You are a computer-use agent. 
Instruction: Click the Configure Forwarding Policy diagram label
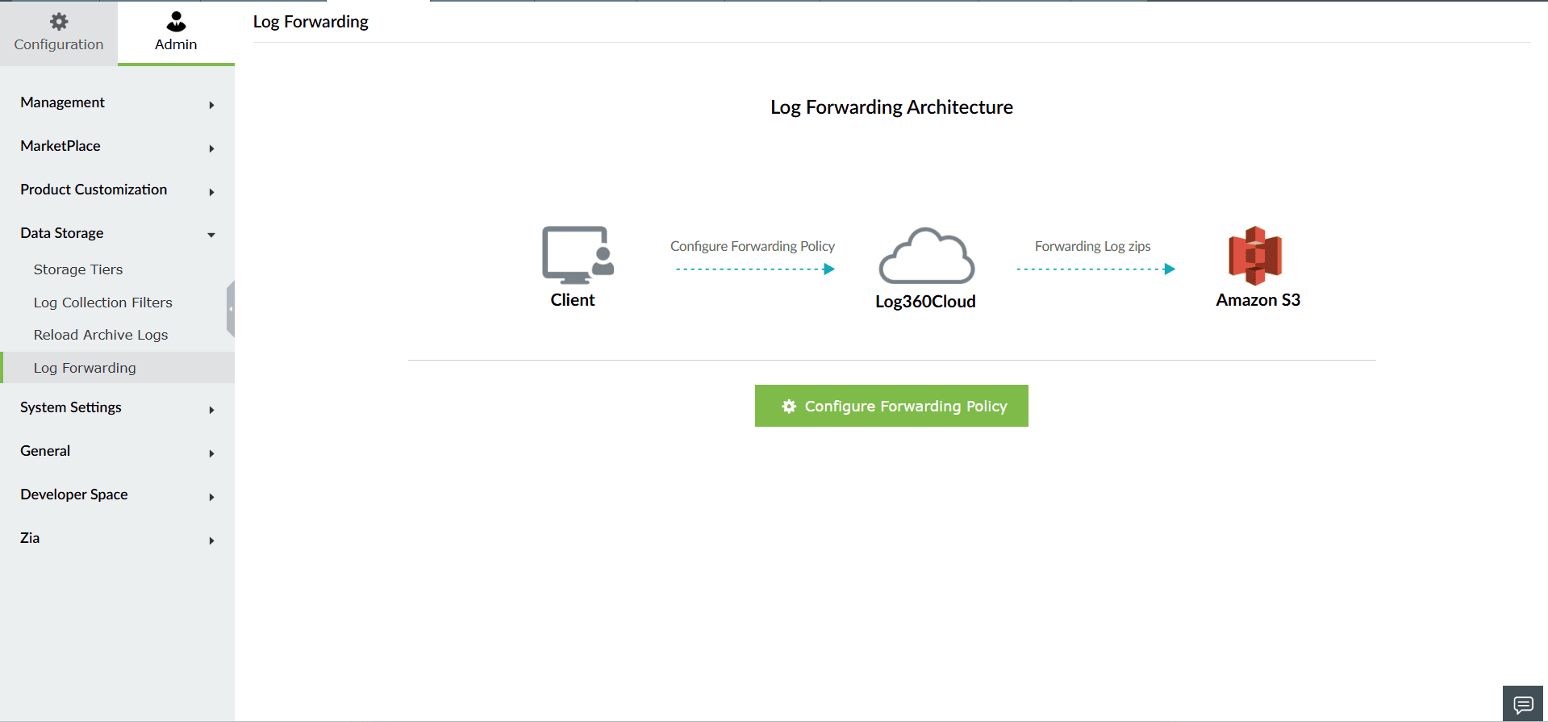[753, 246]
